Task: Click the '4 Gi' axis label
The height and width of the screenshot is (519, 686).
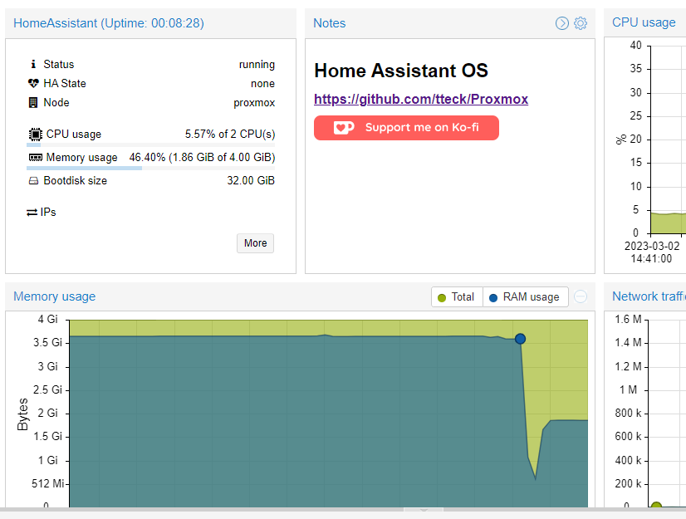Action: [x=47, y=319]
